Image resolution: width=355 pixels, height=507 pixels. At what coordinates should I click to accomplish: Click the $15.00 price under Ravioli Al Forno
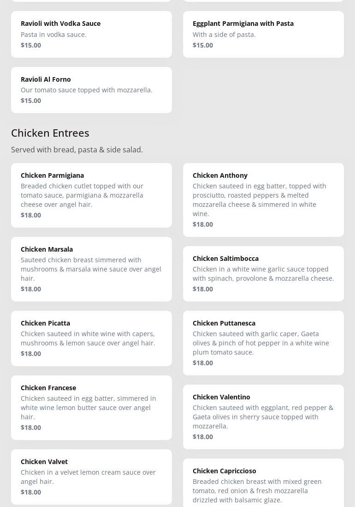coord(31,101)
